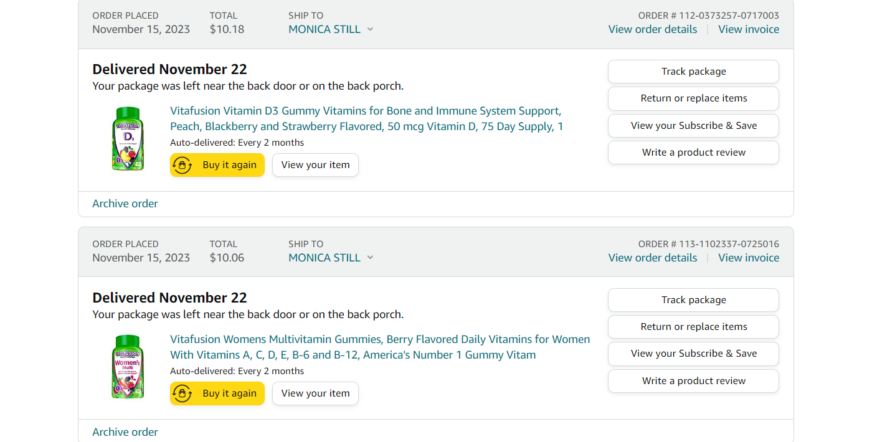The image size is (872, 442).
Task: Click View your item for Vitamin D3 gummies
Action: (x=315, y=165)
